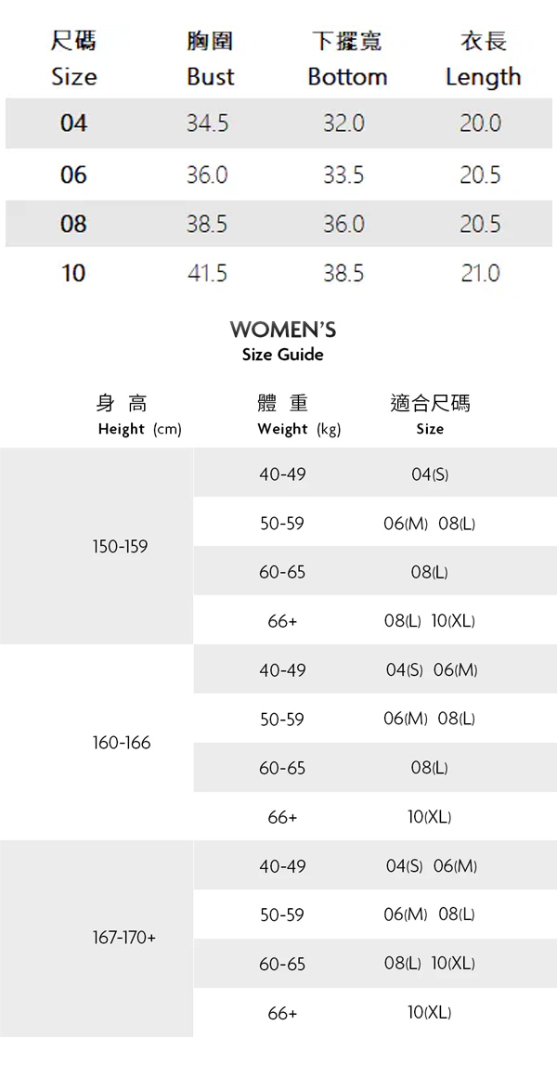Click the Size column header
The height and width of the screenshot is (1077, 557).
pos(73,58)
